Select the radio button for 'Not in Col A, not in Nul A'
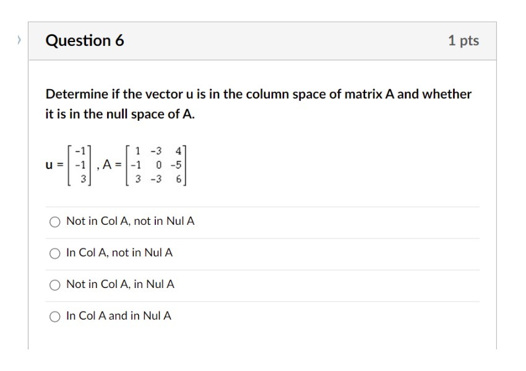Screen dimensions: 526x371 (56, 220)
